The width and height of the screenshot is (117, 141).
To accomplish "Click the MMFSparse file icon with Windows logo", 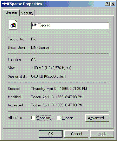I will [13, 25].
